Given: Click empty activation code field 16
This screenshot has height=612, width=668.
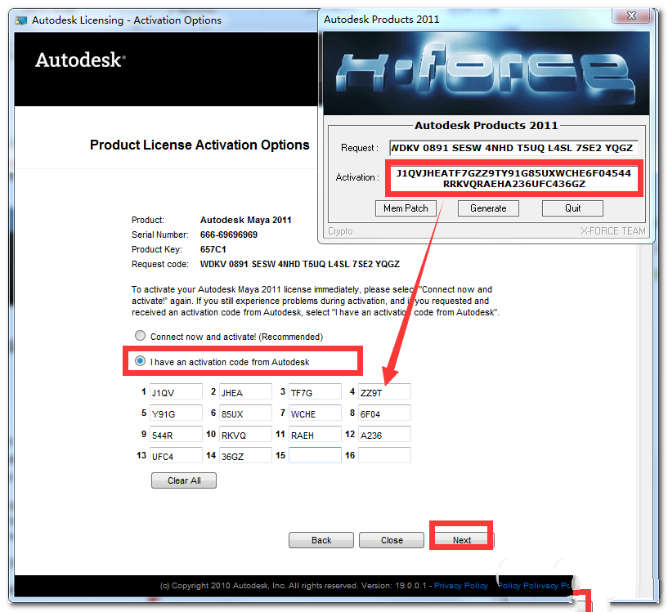Looking at the screenshot, I should [x=385, y=455].
